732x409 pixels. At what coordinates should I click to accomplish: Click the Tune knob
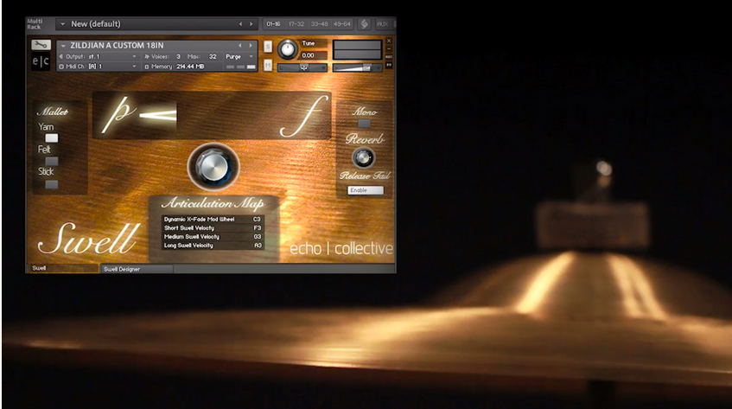pyautogui.click(x=288, y=49)
